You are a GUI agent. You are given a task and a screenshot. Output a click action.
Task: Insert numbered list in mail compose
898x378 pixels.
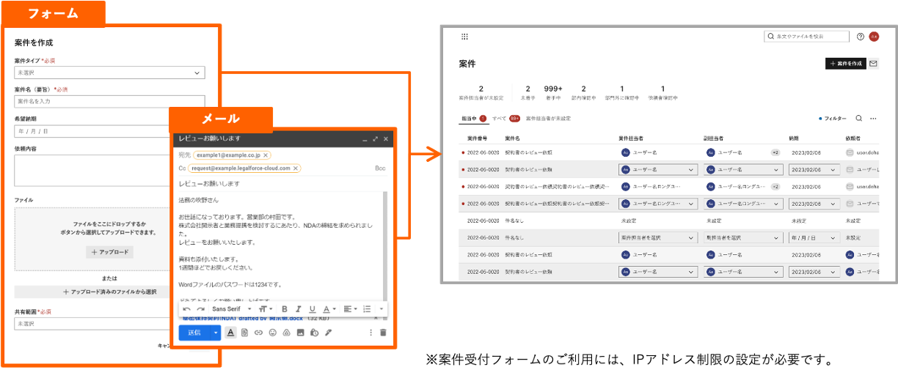366,309
